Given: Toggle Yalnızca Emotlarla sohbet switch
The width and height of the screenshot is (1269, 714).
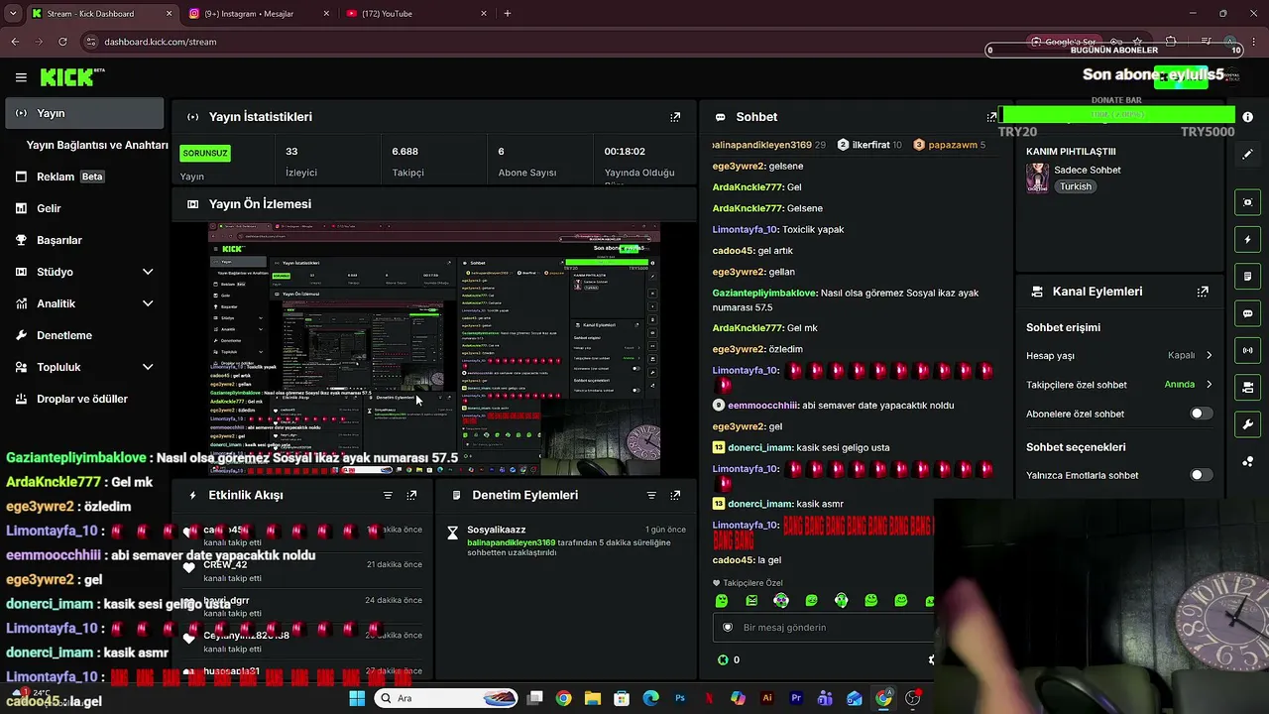Looking at the screenshot, I should [x=1201, y=475].
